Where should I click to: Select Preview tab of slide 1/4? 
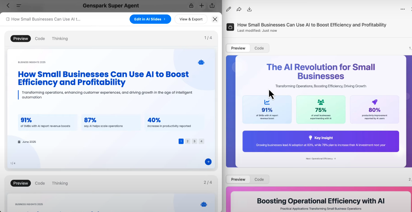[21, 39]
